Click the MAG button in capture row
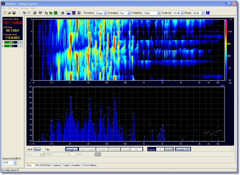Screen dimensions: 240x175 click(98, 154)
